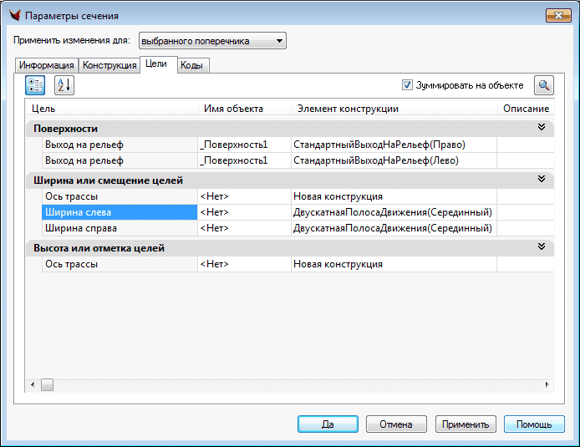Click the categorized view icon

point(35,84)
